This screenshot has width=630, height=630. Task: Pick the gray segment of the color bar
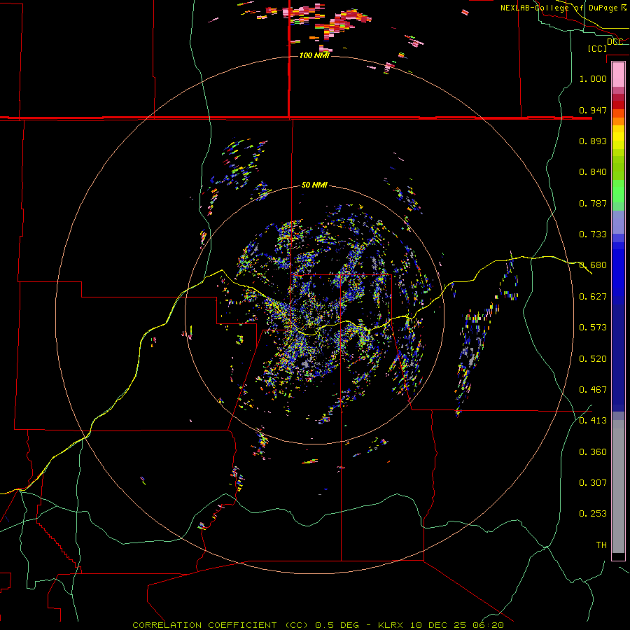coord(618,486)
